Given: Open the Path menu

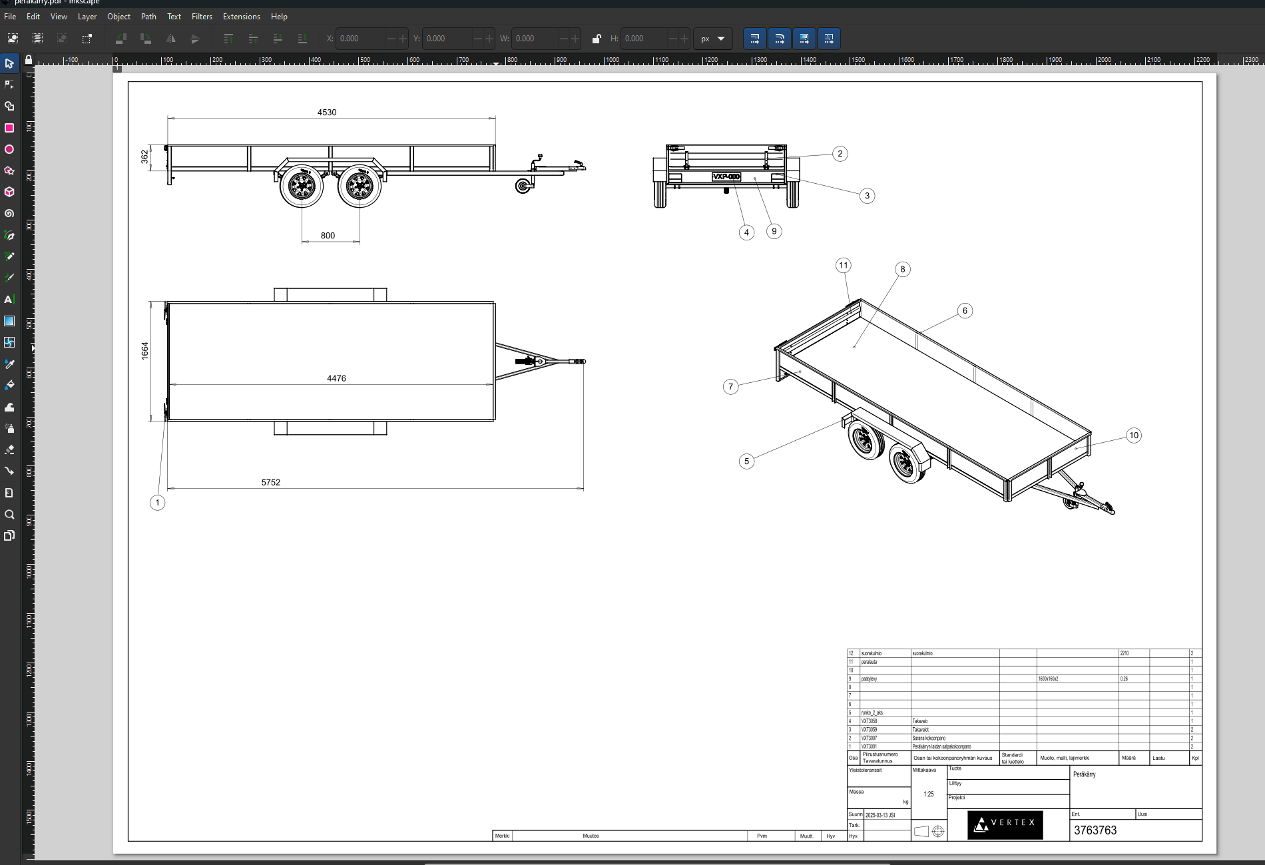Looking at the screenshot, I should 148,17.
